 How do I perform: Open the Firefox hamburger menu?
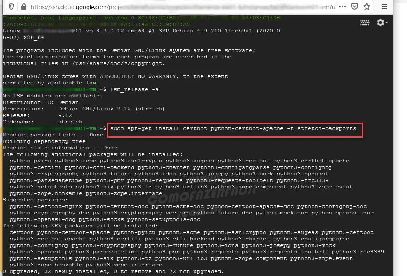pyautogui.click(x=384, y=6)
